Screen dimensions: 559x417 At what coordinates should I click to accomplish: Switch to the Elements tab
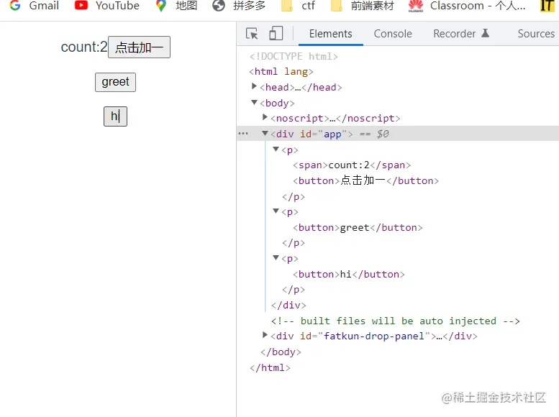330,34
